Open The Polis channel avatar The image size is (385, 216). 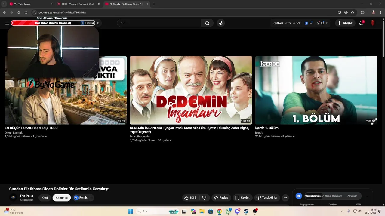tap(13, 197)
